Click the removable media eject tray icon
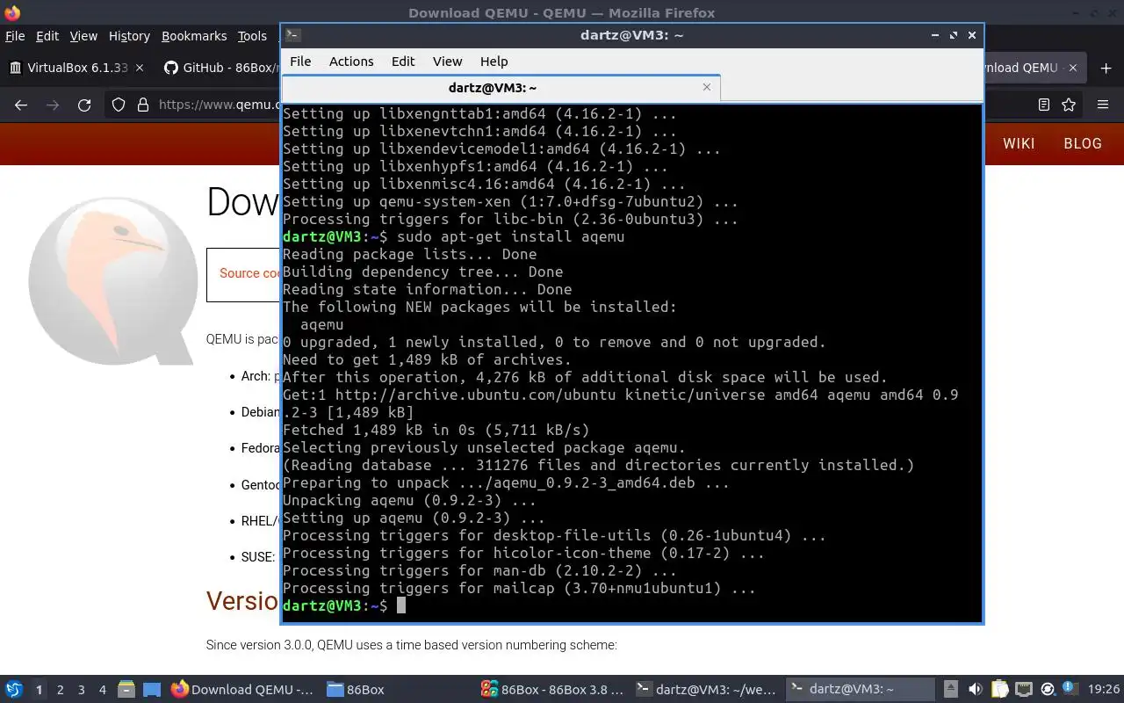The height and width of the screenshot is (703, 1124). tap(951, 690)
